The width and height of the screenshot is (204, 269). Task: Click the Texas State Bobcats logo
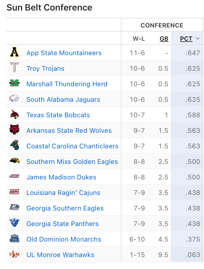tap(14, 115)
